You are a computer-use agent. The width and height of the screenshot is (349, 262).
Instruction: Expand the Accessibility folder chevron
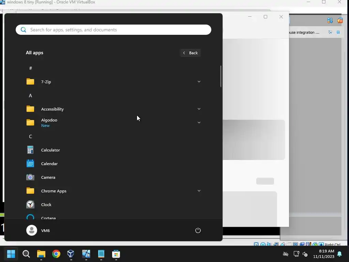tap(199, 109)
